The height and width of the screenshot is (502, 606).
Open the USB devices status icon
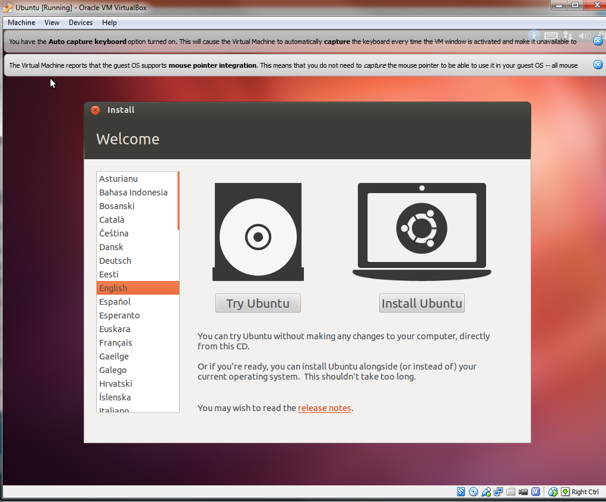(486, 491)
